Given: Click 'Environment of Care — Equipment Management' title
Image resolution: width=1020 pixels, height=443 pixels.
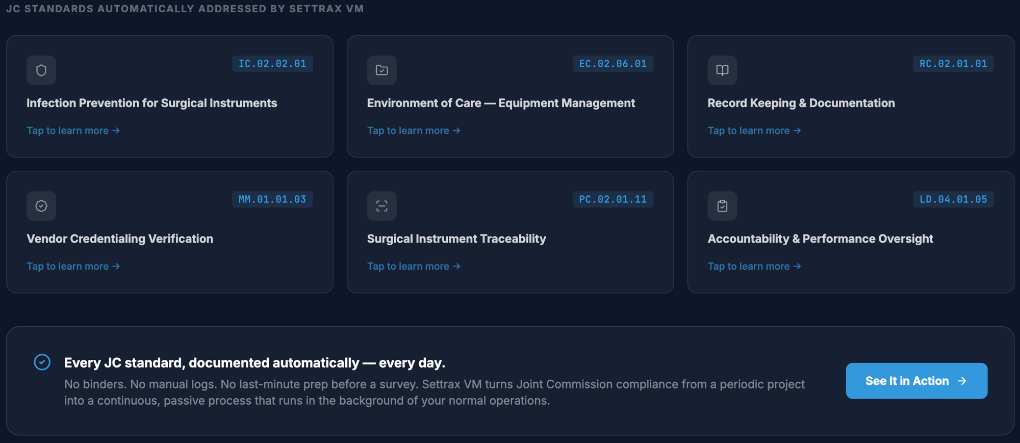Looking at the screenshot, I should click(501, 103).
